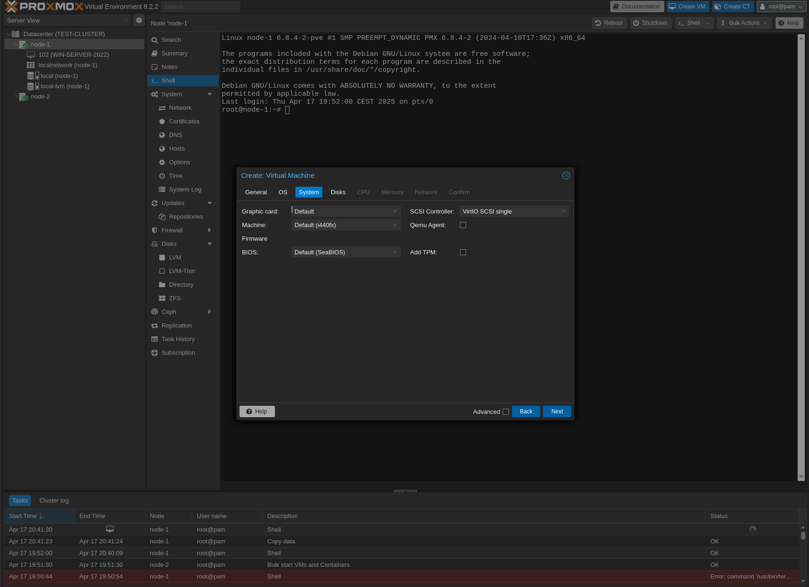Click the Hosts icon under System
809x587 pixels.
click(162, 148)
